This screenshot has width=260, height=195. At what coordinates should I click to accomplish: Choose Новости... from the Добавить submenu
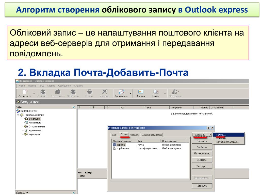coord(229,138)
